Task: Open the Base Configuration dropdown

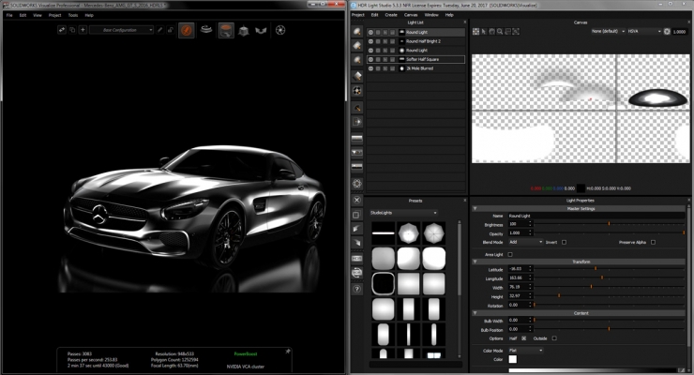Action: 121,30
